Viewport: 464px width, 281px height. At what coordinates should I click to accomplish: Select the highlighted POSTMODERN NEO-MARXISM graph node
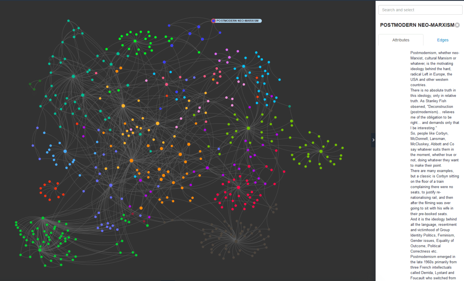coord(213,21)
